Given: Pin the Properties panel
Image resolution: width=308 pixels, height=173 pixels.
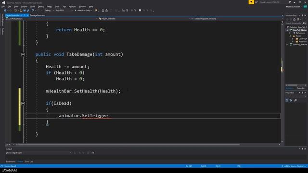Looking at the screenshot, I should point(303,93).
